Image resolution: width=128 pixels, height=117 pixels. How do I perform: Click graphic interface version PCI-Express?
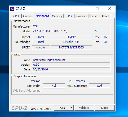click(77, 81)
